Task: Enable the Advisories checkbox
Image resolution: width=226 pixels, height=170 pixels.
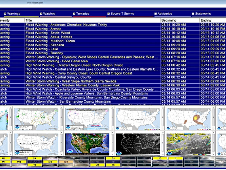Action: (156, 14)
